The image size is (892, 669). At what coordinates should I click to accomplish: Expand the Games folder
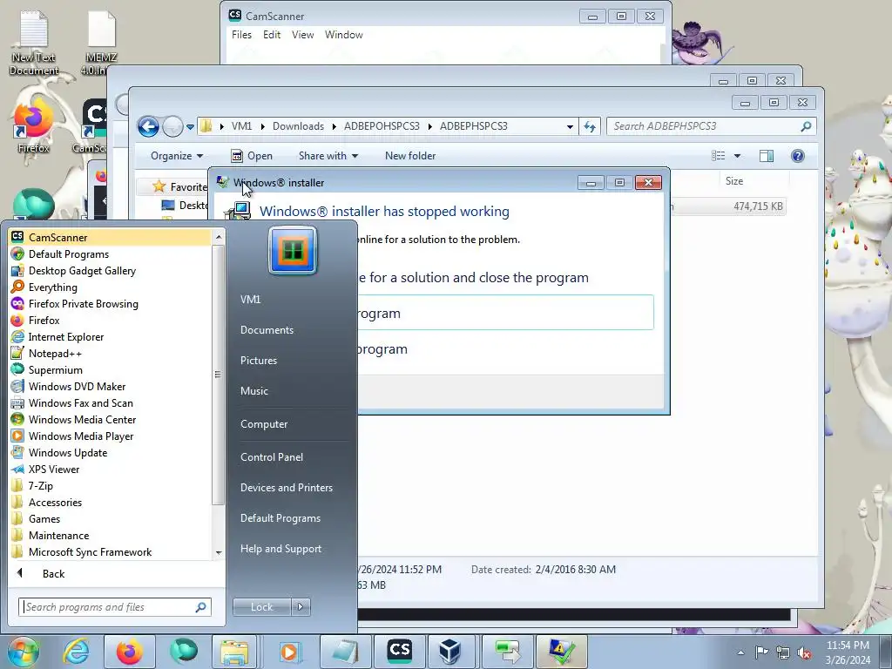click(x=110, y=518)
